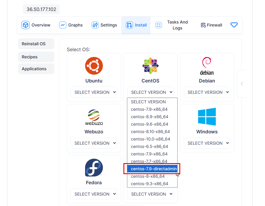The image size is (265, 206).
Task: Open the Settings tab
Action: 104,25
